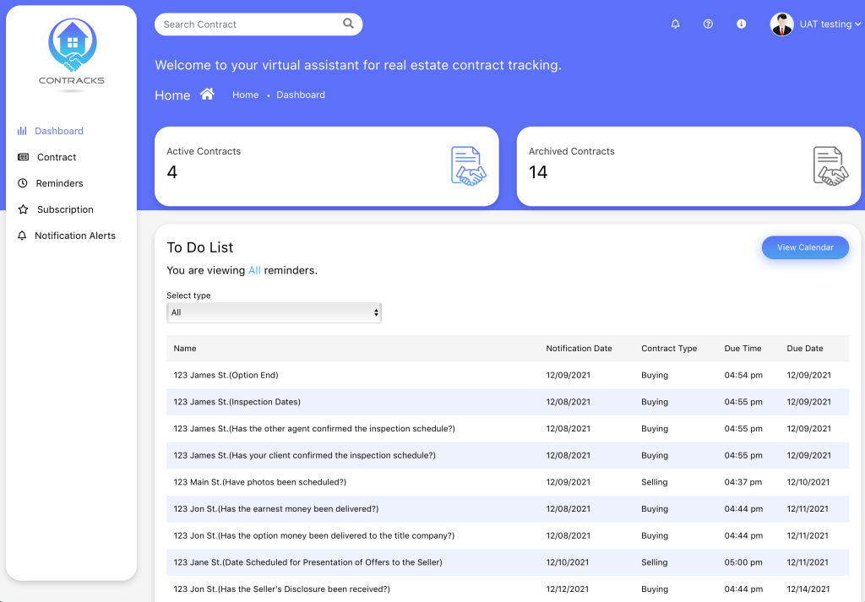Open the 123 Main St. photos reminder row

pyautogui.click(x=259, y=482)
